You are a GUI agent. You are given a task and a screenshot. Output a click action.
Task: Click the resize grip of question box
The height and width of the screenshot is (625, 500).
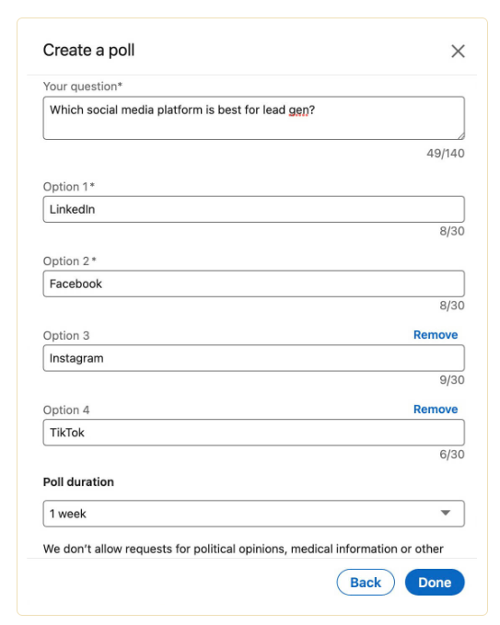point(461,136)
